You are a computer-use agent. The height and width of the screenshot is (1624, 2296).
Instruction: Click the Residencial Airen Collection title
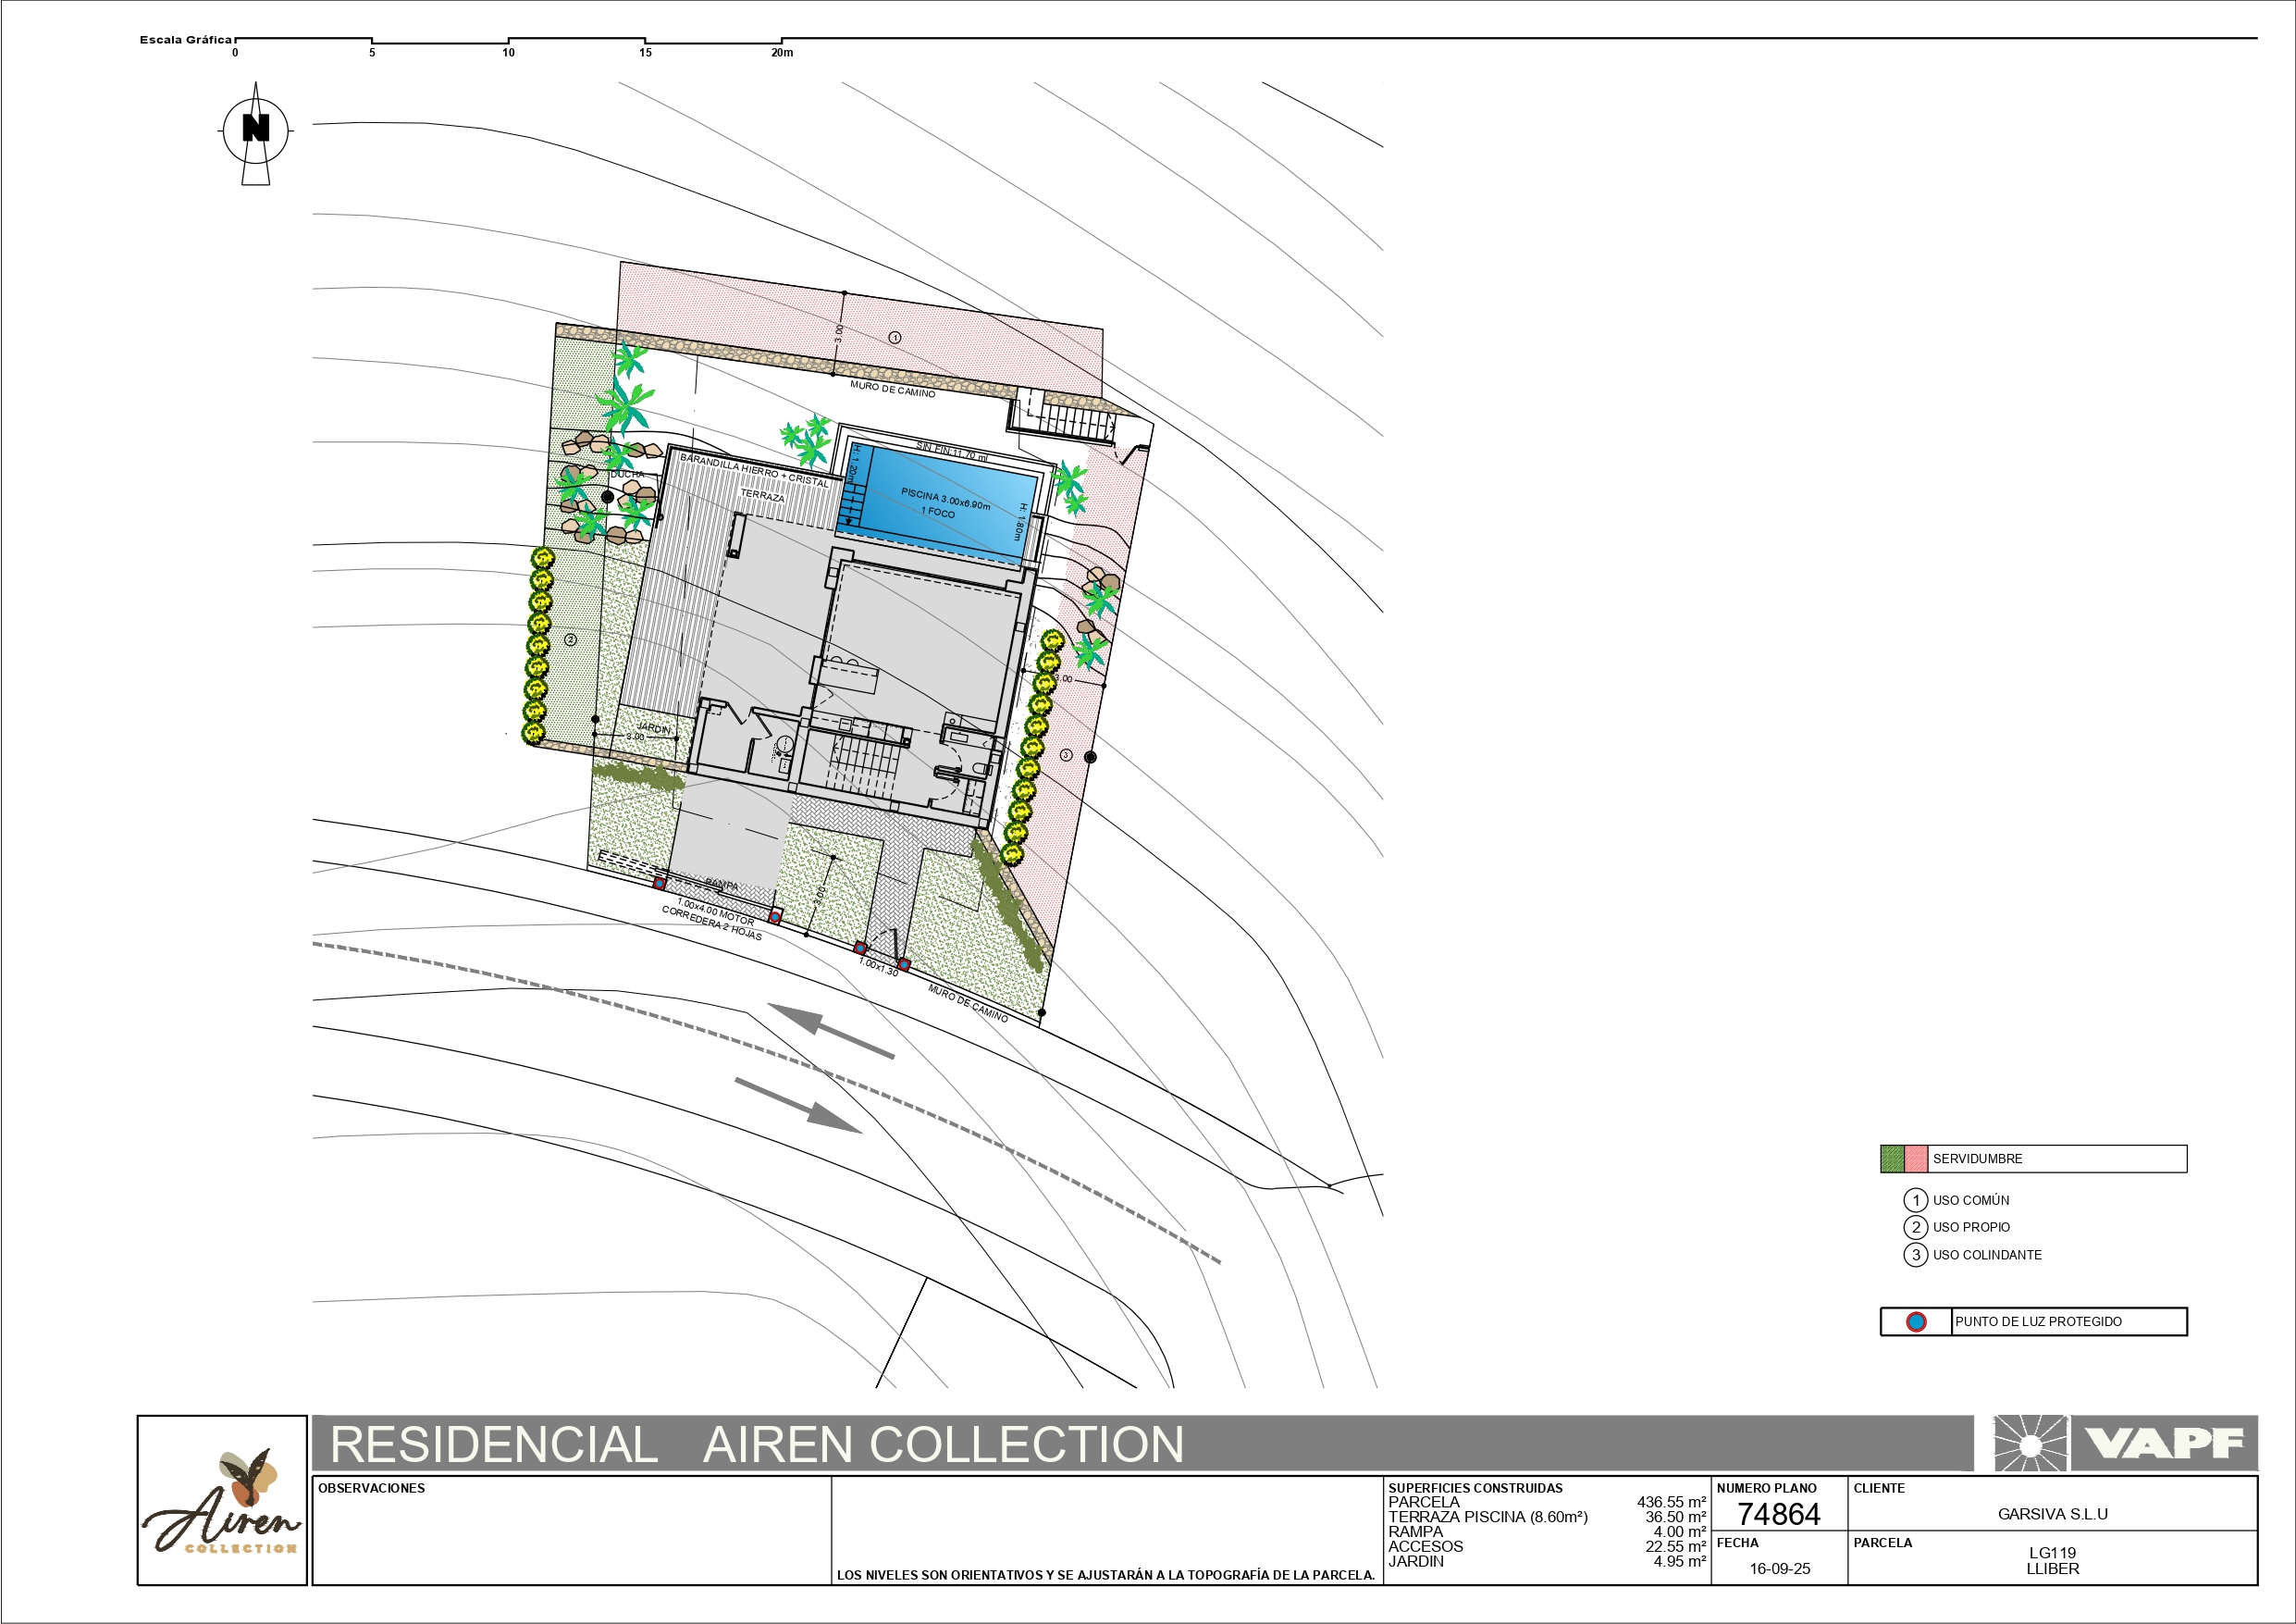pyautogui.click(x=757, y=1444)
